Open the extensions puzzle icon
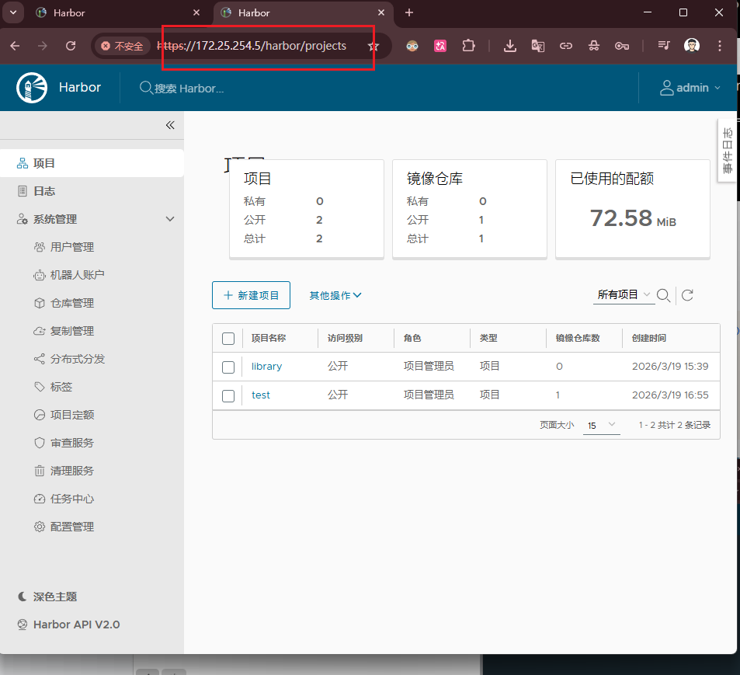This screenshot has height=675, width=740. [x=468, y=46]
